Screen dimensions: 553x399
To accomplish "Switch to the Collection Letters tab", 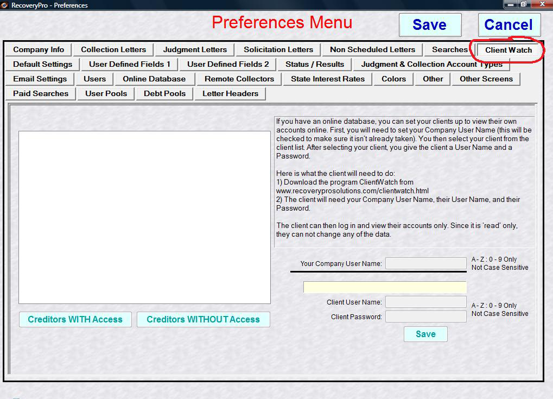I will pos(113,50).
